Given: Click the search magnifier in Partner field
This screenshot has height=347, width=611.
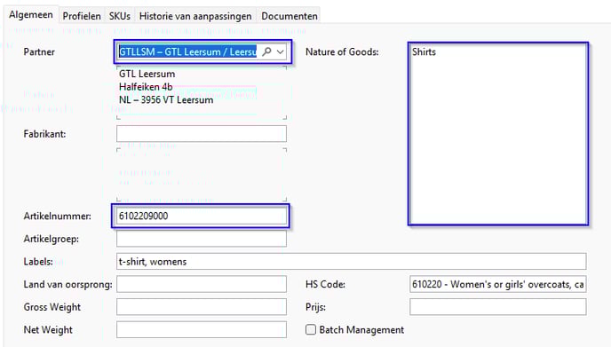Looking at the screenshot, I should point(266,51).
